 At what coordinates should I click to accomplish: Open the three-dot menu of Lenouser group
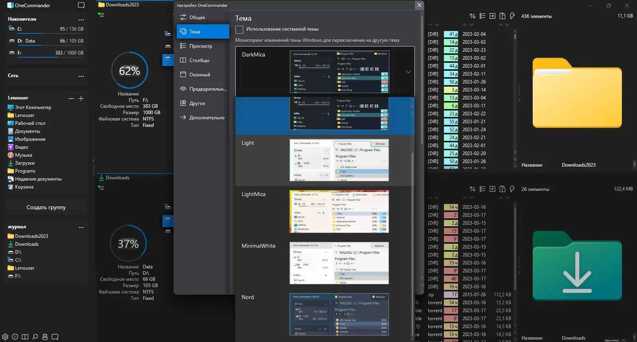pos(71,98)
